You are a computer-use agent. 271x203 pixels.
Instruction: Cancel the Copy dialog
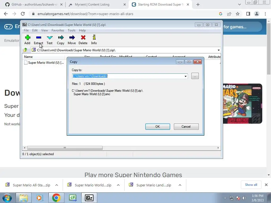[x=186, y=127]
